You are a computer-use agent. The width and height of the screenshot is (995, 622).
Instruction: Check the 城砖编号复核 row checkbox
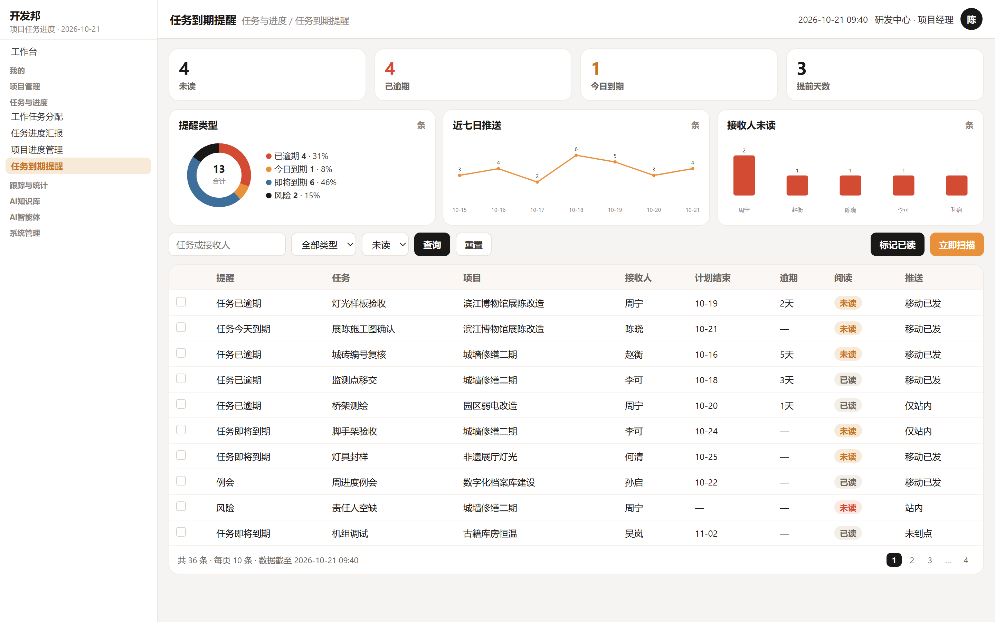(181, 353)
